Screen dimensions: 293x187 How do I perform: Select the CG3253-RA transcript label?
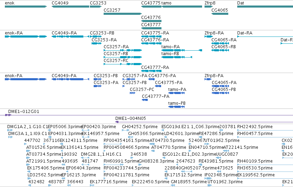[104, 40]
